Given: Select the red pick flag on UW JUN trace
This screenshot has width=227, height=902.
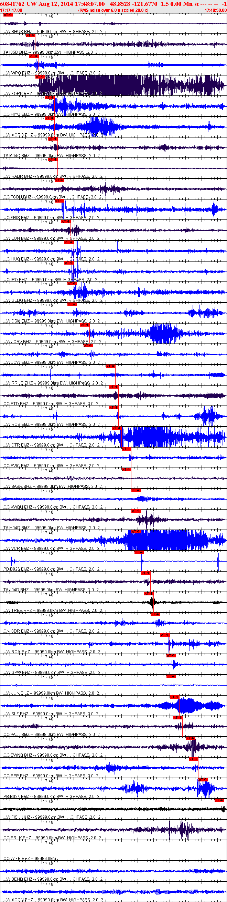Looking at the screenshot, I should tap(171, 676).
